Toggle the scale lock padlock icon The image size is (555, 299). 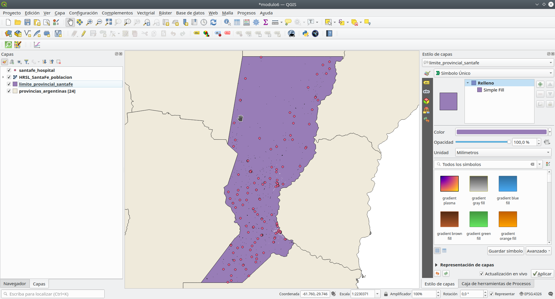coord(386,294)
